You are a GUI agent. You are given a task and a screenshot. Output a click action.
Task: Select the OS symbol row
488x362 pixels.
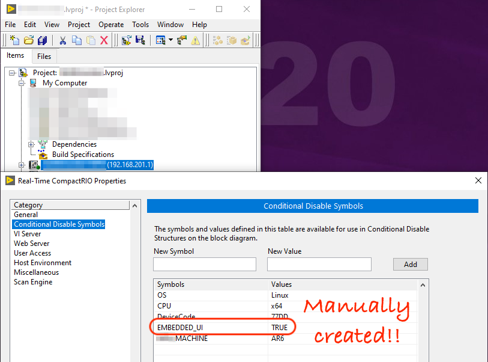pyautogui.click(x=285, y=295)
